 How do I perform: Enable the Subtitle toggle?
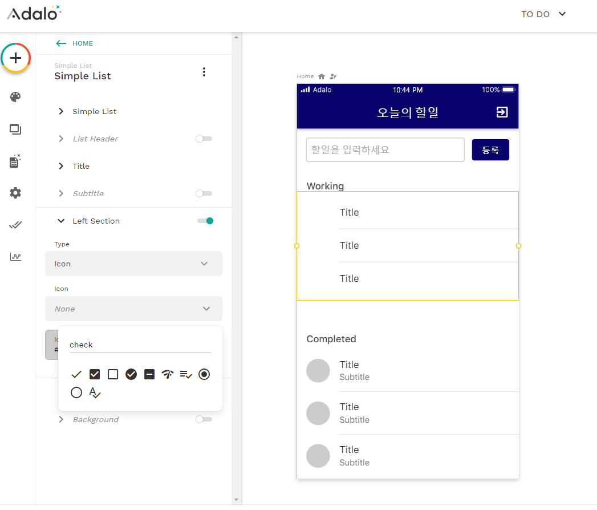[204, 193]
